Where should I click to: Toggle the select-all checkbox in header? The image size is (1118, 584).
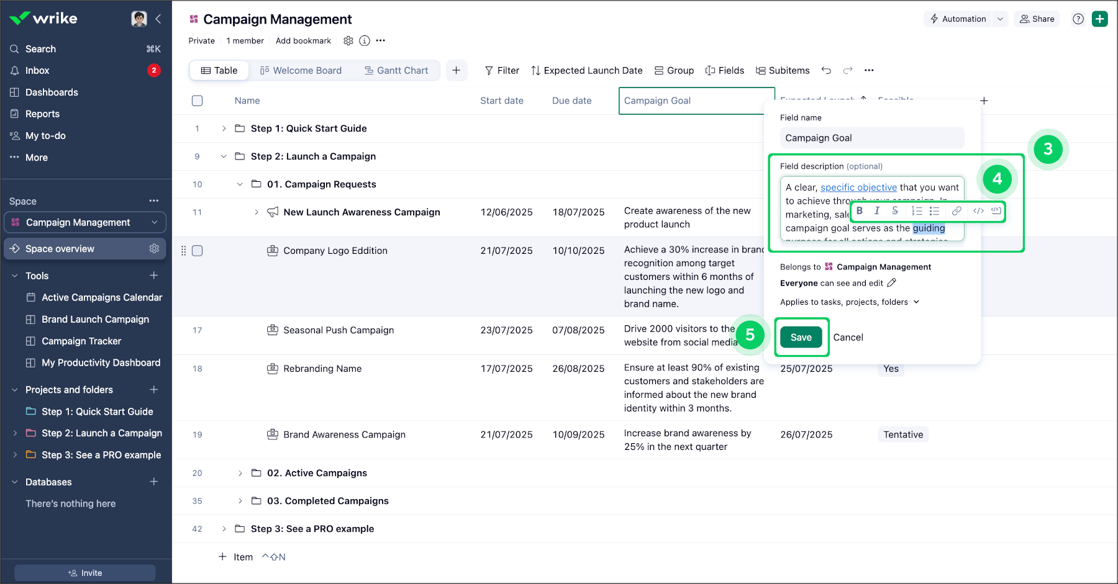point(198,101)
